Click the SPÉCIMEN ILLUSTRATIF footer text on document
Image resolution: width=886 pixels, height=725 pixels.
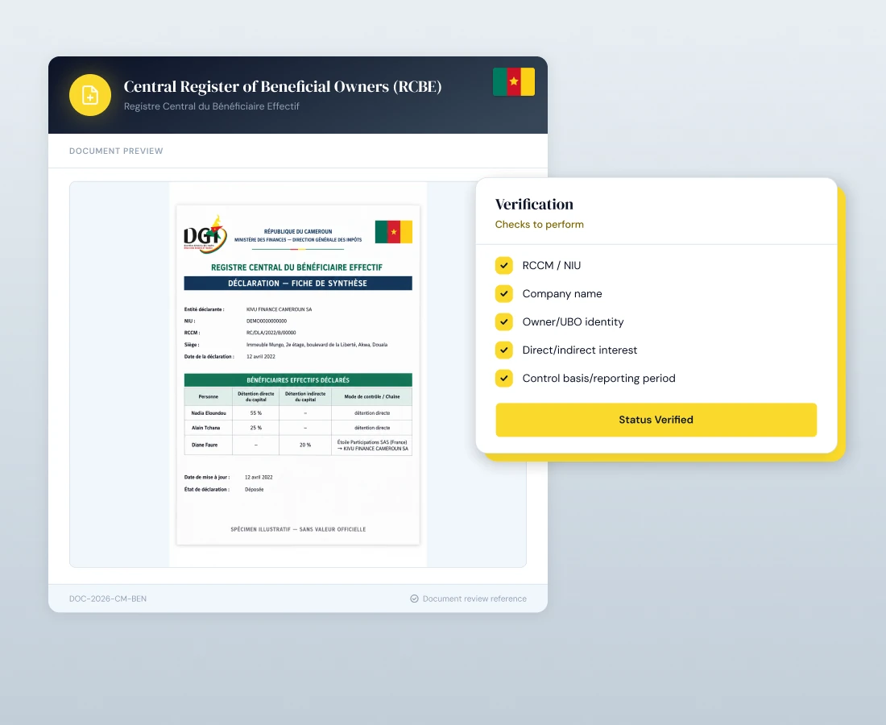tap(298, 529)
